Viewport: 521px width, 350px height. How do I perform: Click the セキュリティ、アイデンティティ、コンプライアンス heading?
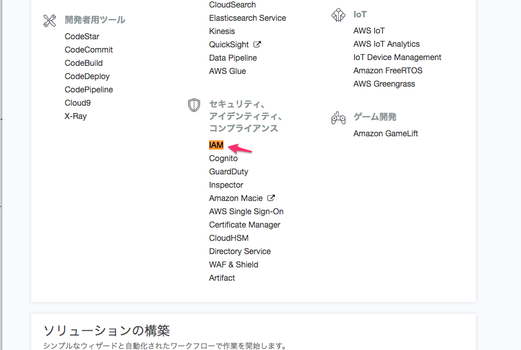245,116
